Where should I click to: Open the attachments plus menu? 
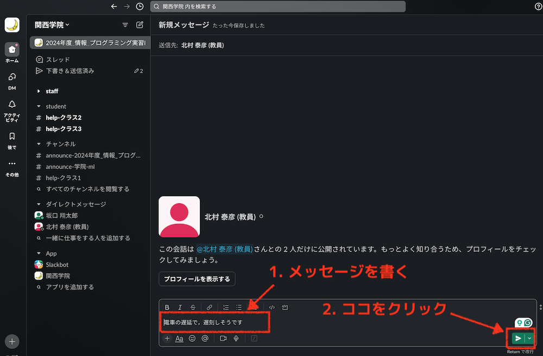coord(167,338)
